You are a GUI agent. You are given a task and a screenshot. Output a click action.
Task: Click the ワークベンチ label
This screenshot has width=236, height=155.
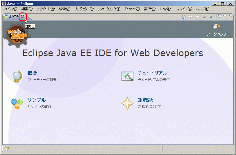pyautogui.click(x=217, y=34)
